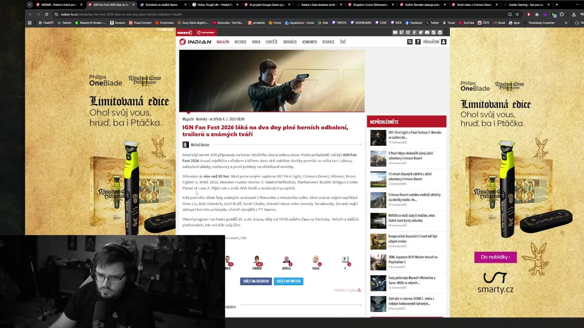The width and height of the screenshot is (584, 328).
Task: Open the Komunita menu item
Action: pos(309,42)
